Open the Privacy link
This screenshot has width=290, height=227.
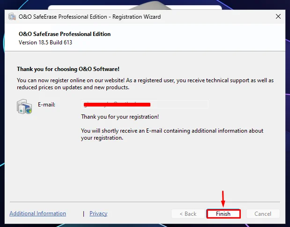click(98, 213)
